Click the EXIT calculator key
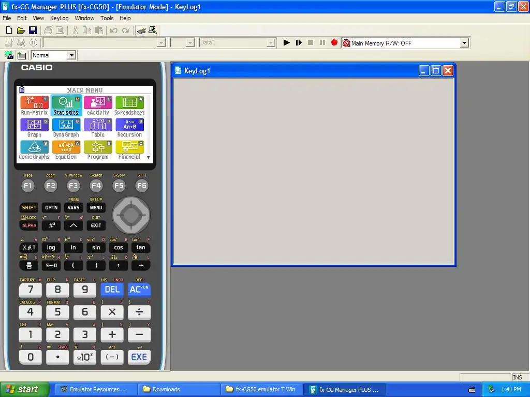 (96, 225)
